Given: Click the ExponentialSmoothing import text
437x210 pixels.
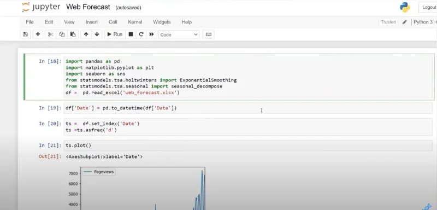Looking at the screenshot, I should point(208,80).
